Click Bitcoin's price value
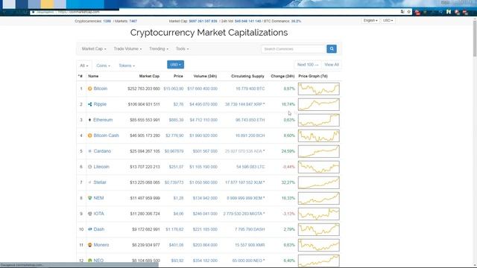 click(x=174, y=89)
